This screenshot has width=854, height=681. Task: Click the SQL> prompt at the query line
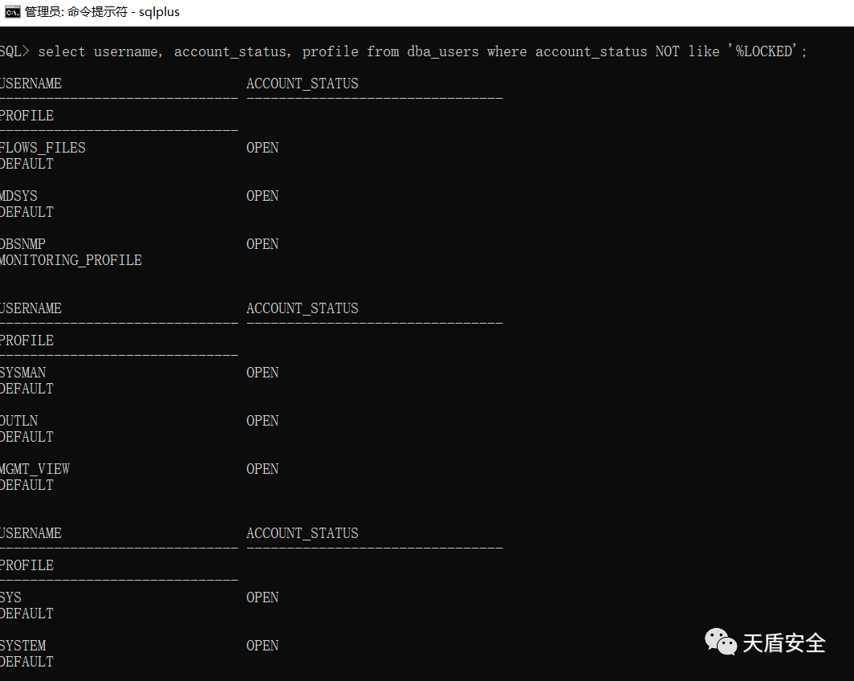tap(14, 51)
